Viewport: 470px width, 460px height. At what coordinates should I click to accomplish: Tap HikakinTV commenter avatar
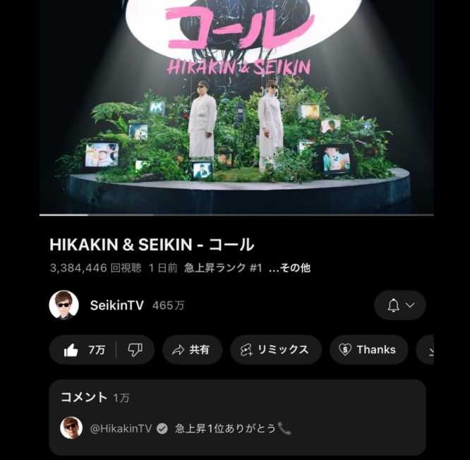click(71, 428)
